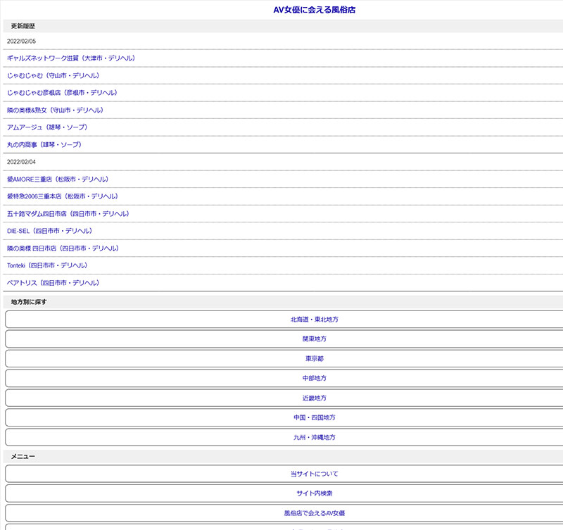Open the じゃむじゃむ彦根店 listing
This screenshot has width=563, height=530.
(x=62, y=93)
